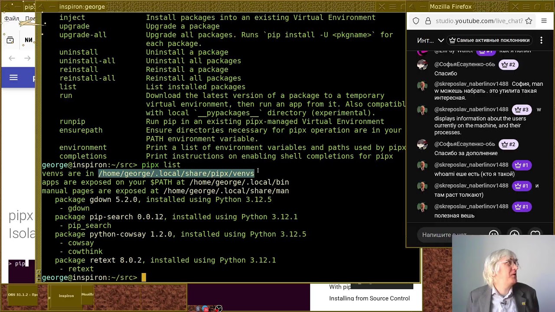Click avatar next to София, man w message
555x312 pixels.
422,85
